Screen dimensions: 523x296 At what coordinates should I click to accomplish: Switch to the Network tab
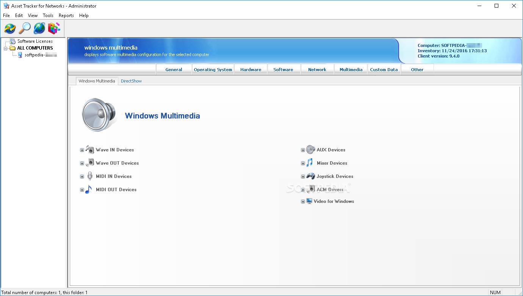tap(317, 70)
